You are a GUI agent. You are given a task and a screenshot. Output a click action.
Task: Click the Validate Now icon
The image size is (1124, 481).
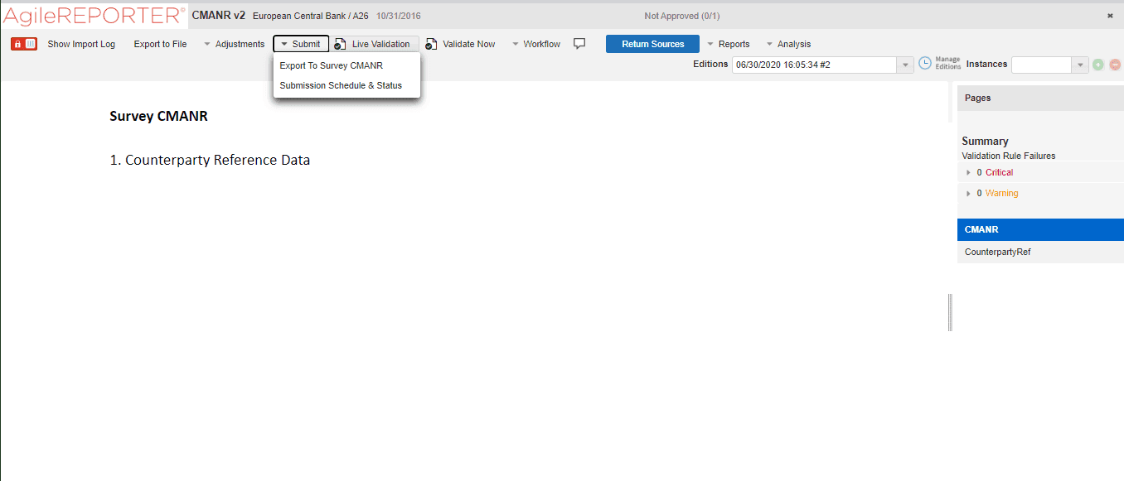(x=429, y=43)
